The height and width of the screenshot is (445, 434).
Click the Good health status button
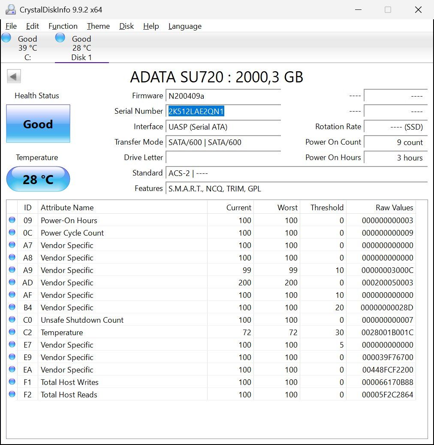tap(38, 124)
